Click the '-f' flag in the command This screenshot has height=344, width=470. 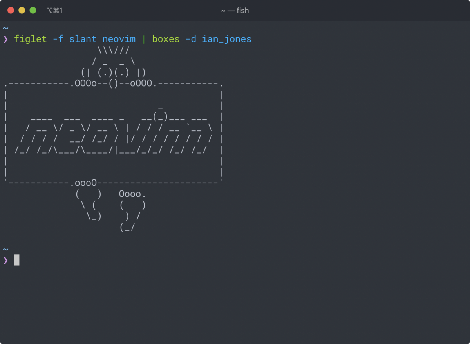(58, 39)
